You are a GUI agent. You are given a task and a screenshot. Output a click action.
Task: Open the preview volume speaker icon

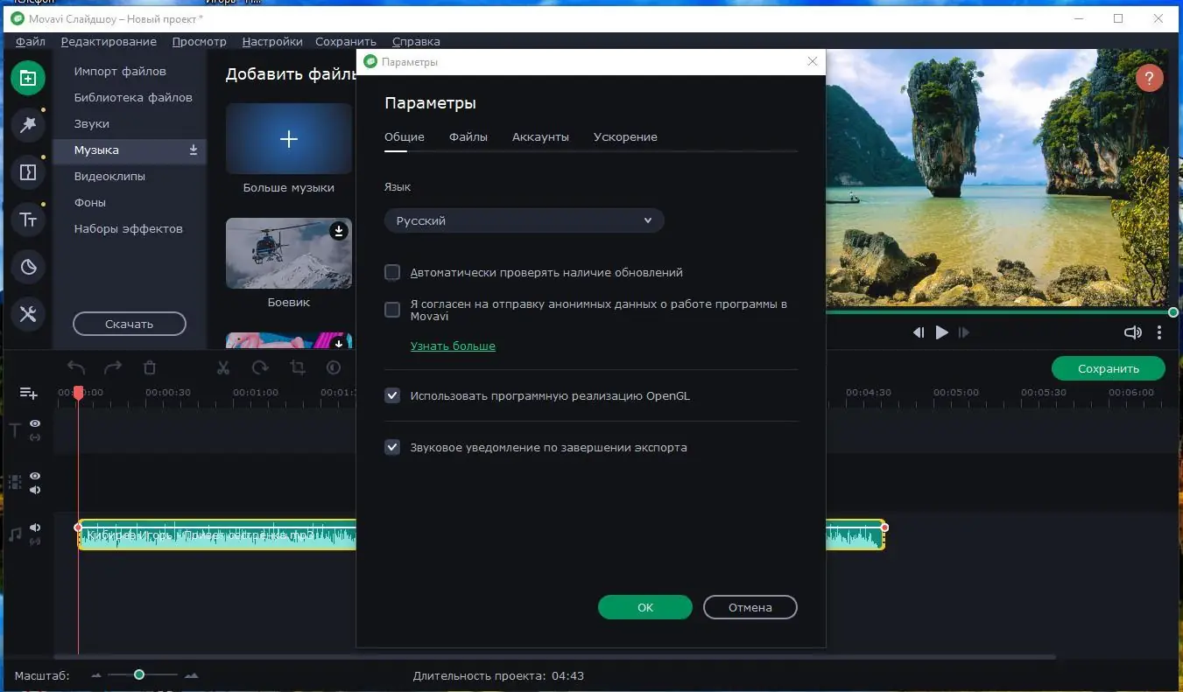point(1133,332)
